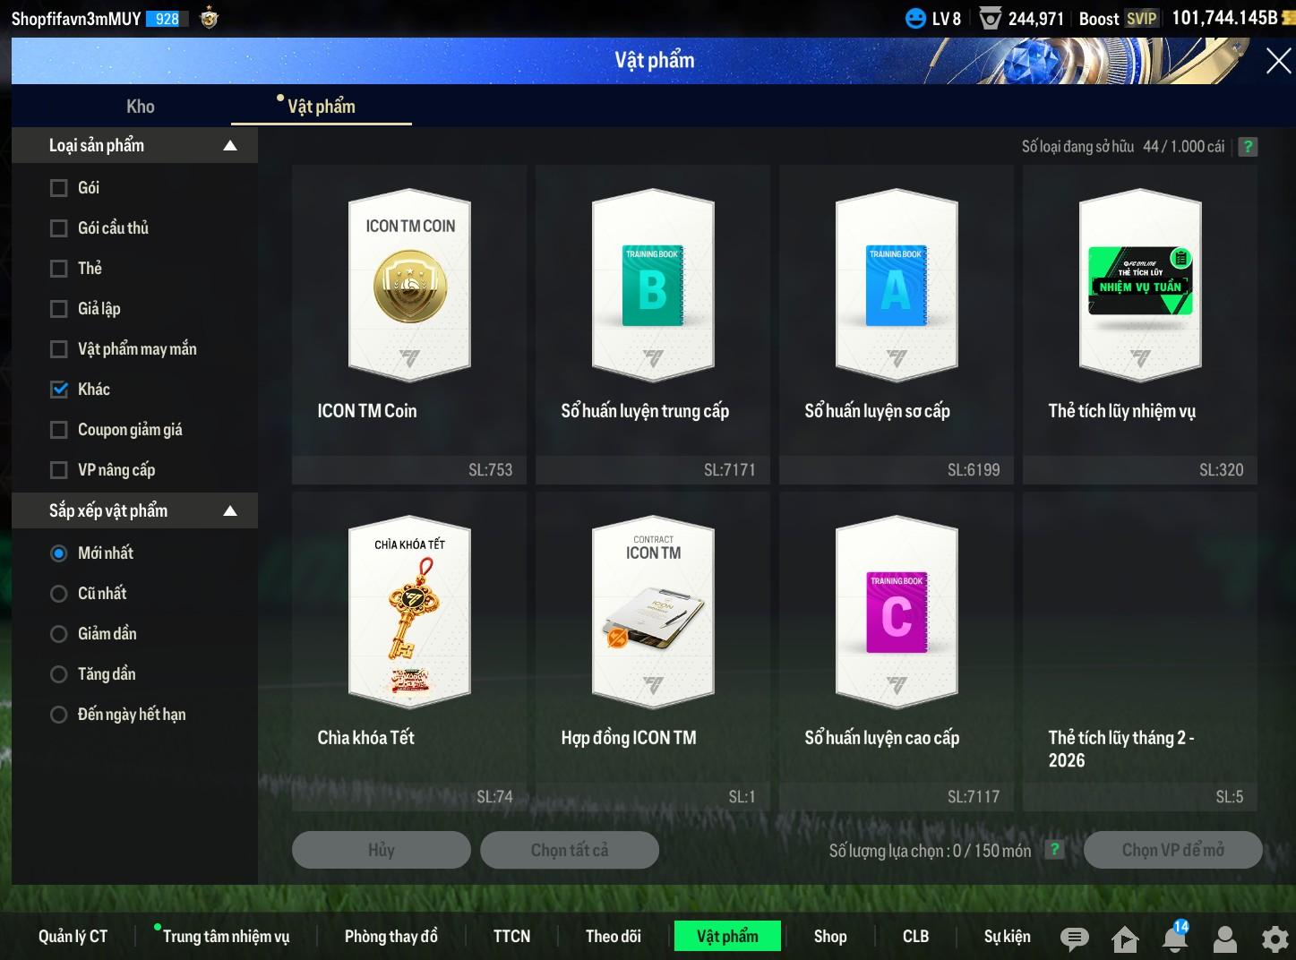Click the club badge icon beside username
1296x960 pixels.
[x=209, y=18]
